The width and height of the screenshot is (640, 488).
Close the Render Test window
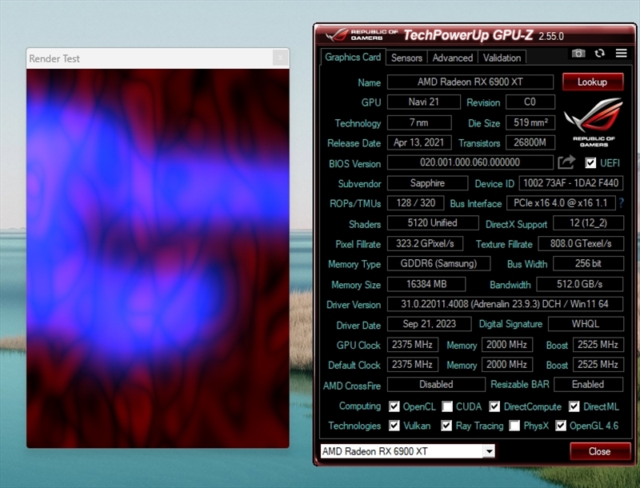[279, 58]
